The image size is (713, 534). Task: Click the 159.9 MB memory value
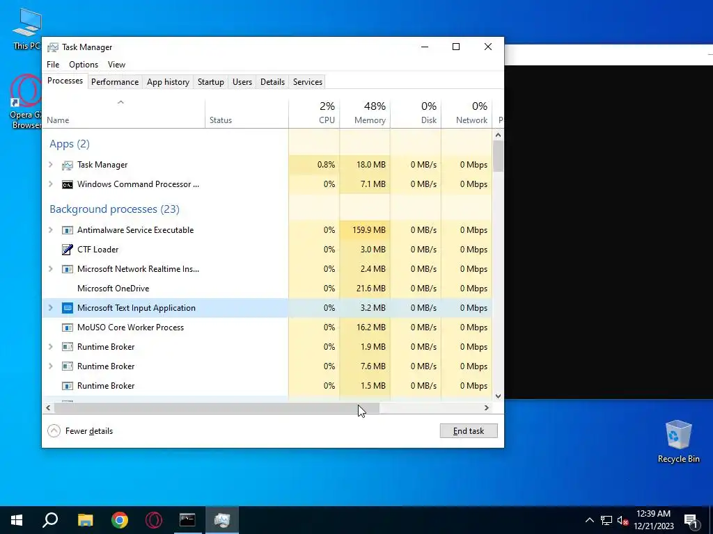click(x=369, y=230)
